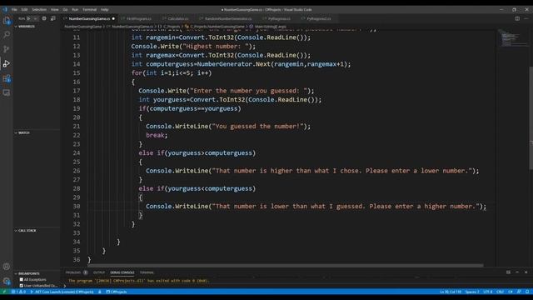Open editor More Actions ellipsis icon
This screenshot has width=533, height=300.
[526, 18]
